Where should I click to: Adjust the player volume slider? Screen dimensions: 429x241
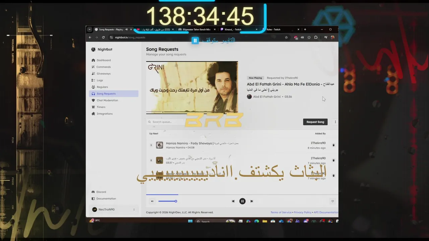pyautogui.click(x=168, y=201)
